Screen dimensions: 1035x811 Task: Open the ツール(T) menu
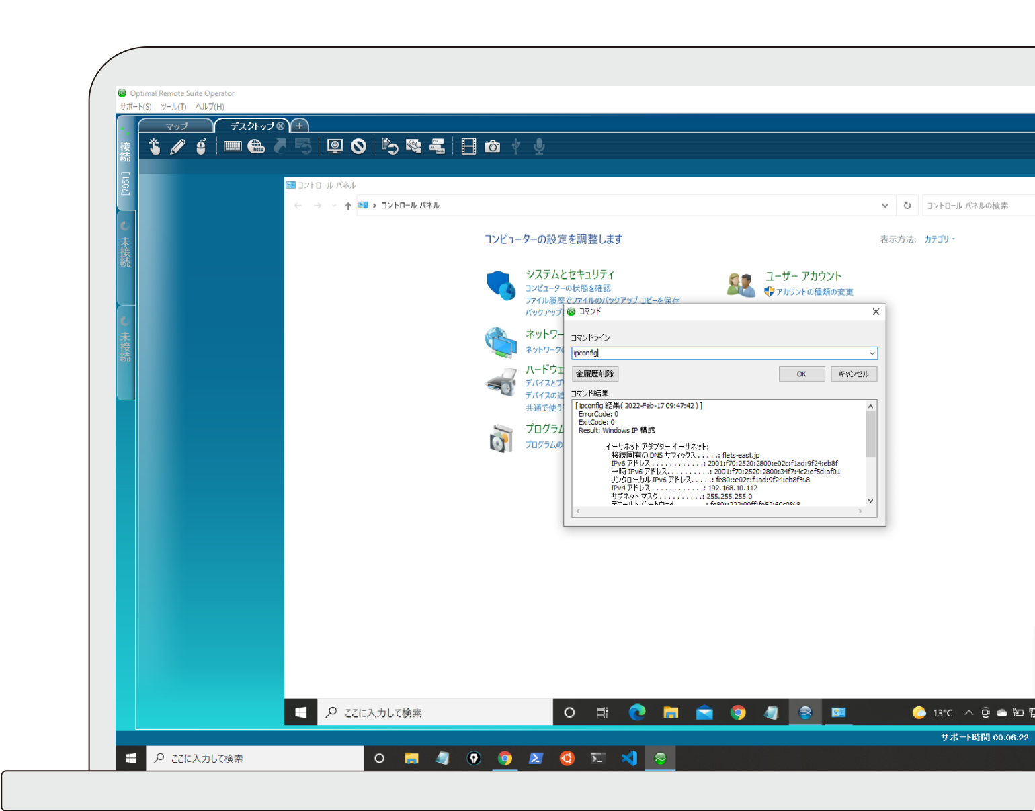click(x=173, y=107)
